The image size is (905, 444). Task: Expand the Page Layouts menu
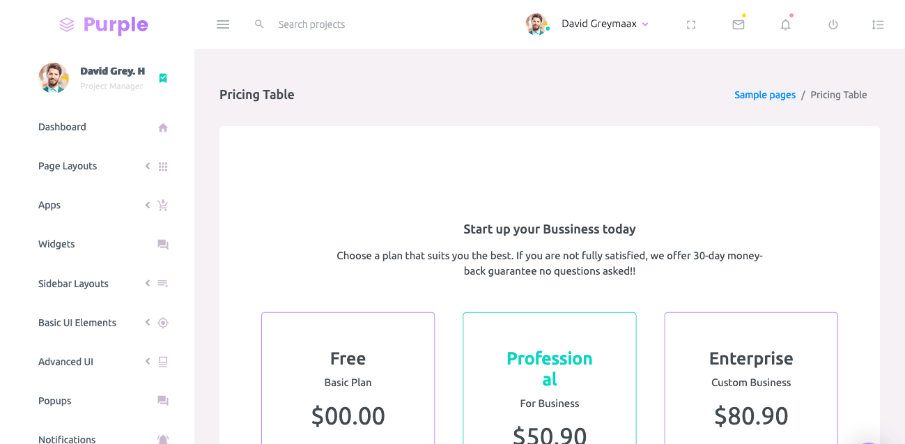point(68,166)
